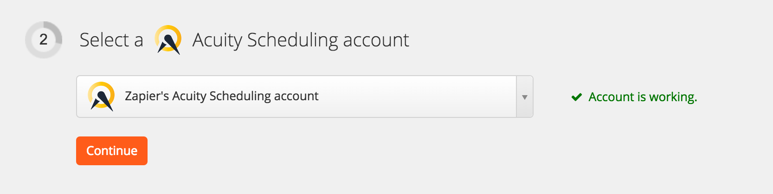Click the step 2 progress circle
This screenshot has width=773, height=194.
(44, 39)
